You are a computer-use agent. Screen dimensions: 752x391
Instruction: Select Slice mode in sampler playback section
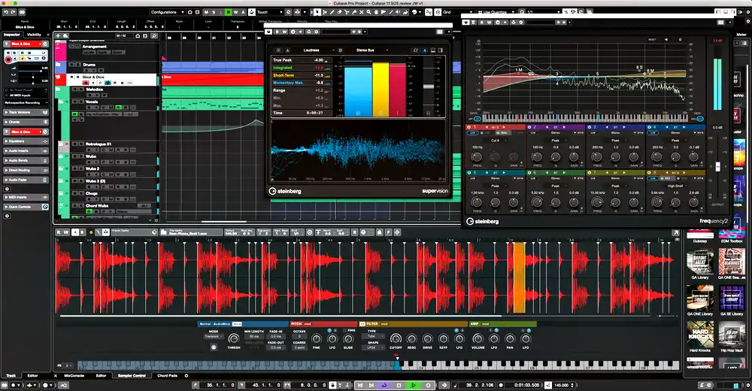pos(237,324)
